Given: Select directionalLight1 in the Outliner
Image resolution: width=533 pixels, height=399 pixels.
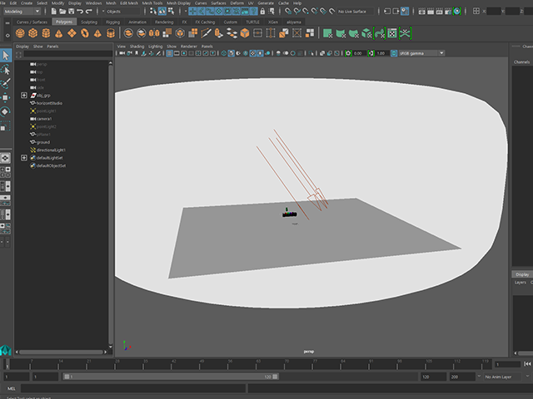Looking at the screenshot, I should pos(51,150).
